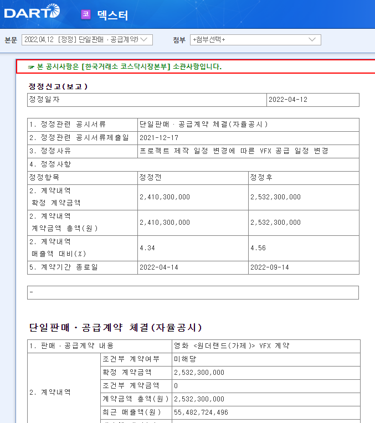Click the 3. 정정사유 label
This screenshot has height=423, width=375.
pyautogui.click(x=50, y=151)
